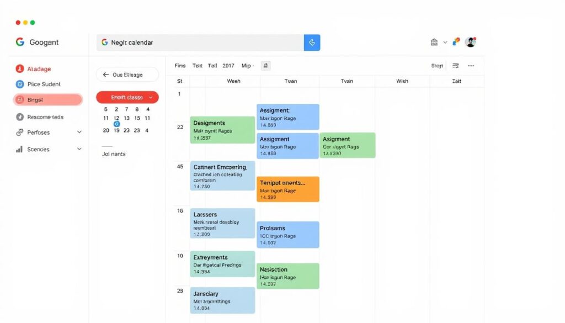Select the Tell menu item
This screenshot has height=323, width=565.
click(x=212, y=65)
